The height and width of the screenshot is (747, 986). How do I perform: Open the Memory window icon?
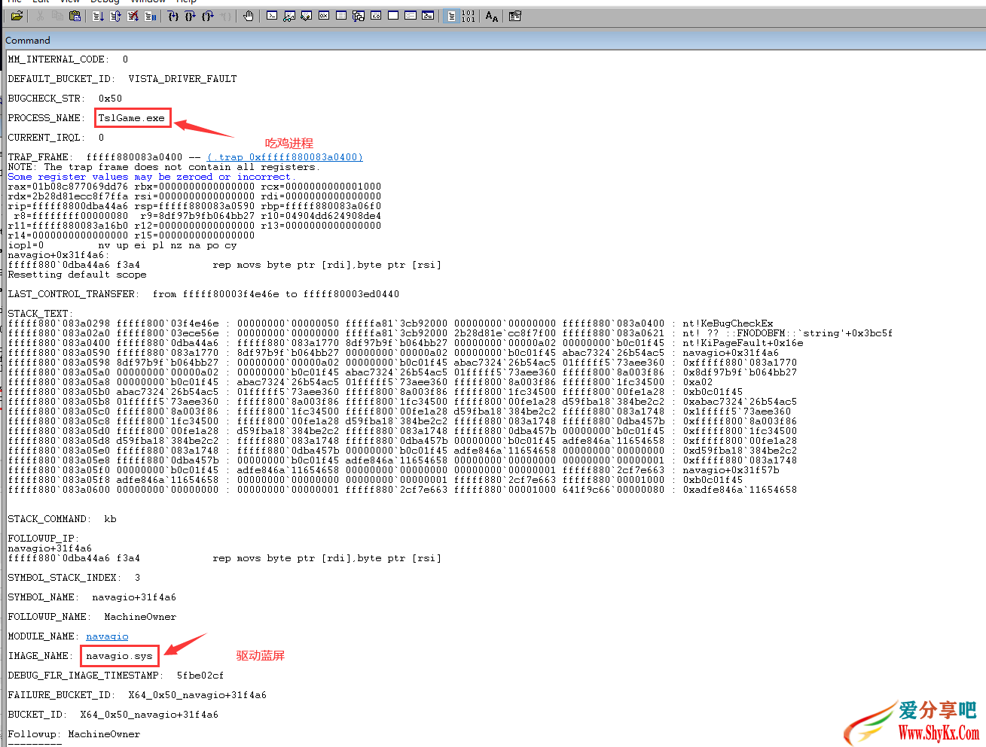click(340, 16)
